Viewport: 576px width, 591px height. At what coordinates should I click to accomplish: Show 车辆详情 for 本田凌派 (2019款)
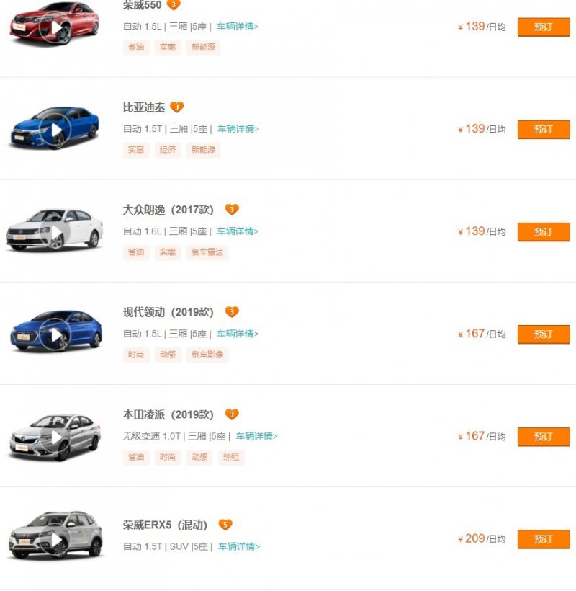pyautogui.click(x=256, y=436)
